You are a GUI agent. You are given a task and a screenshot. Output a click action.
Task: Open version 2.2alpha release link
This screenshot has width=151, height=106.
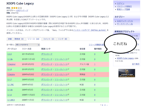coord(11,75)
